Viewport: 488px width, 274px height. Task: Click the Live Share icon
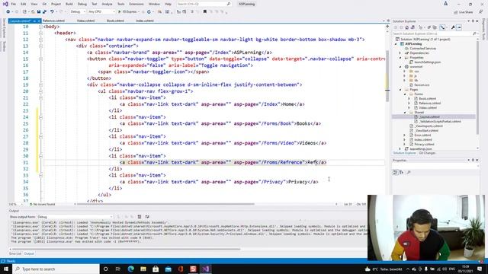456,12
